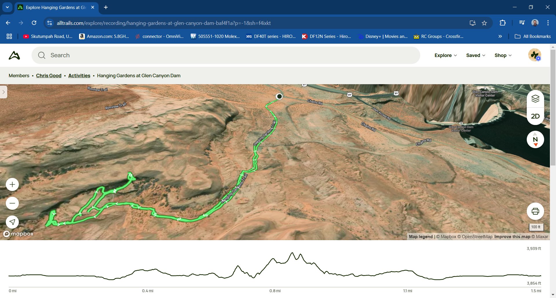Open the Activities breadcrumb link

(79, 76)
